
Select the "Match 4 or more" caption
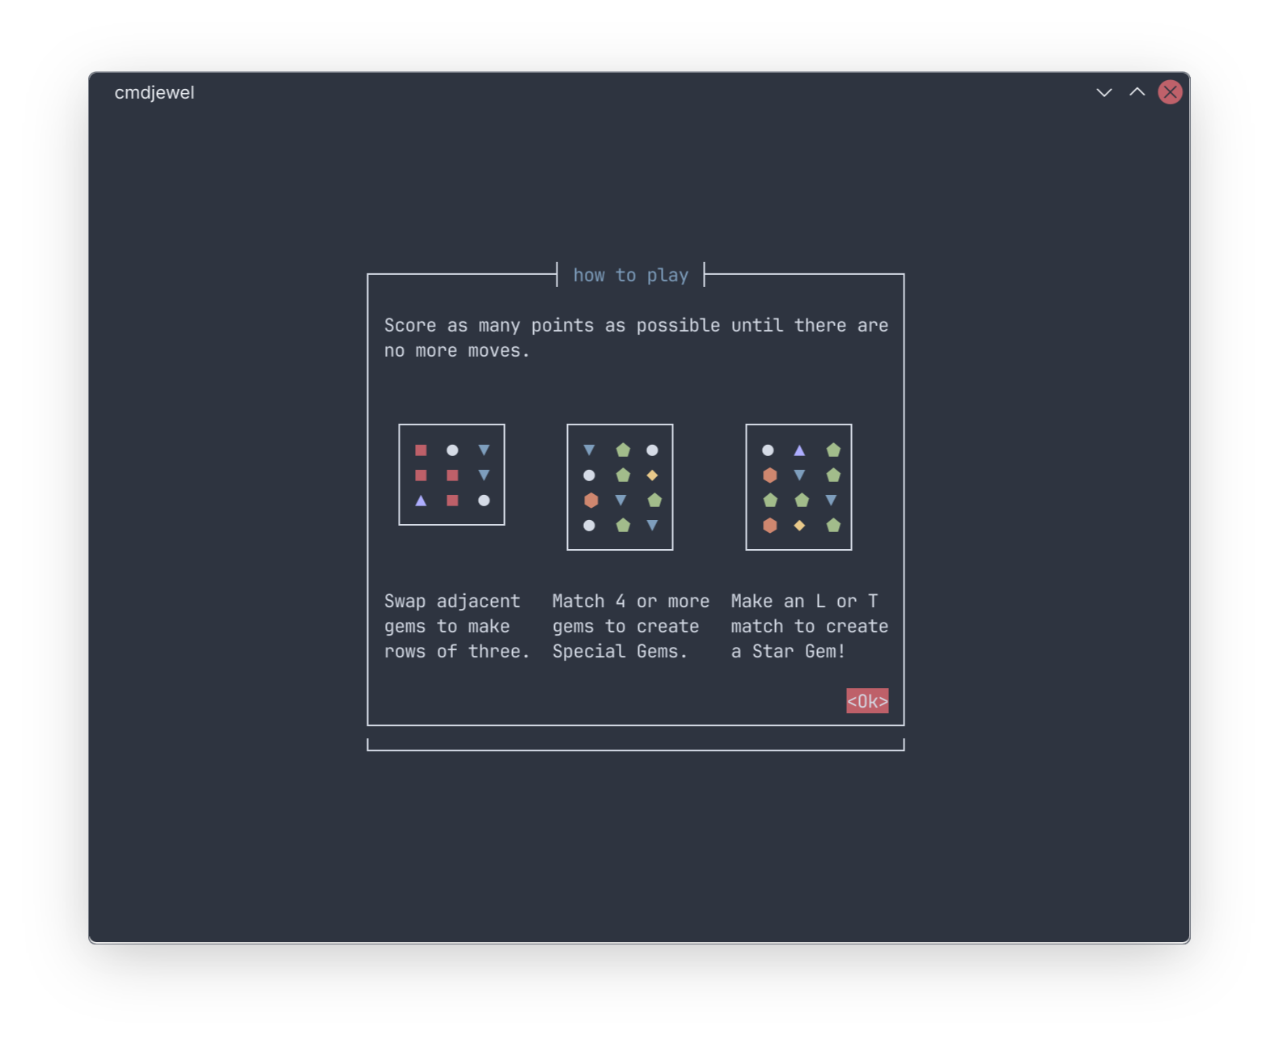click(631, 626)
